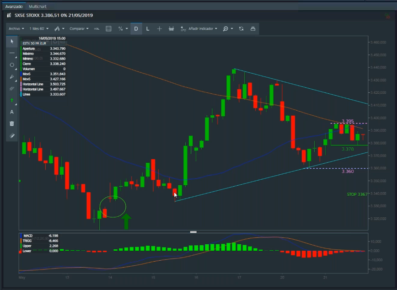
Task: Toggle the crosshair plus cursor
Action: pyautogui.click(x=160, y=29)
